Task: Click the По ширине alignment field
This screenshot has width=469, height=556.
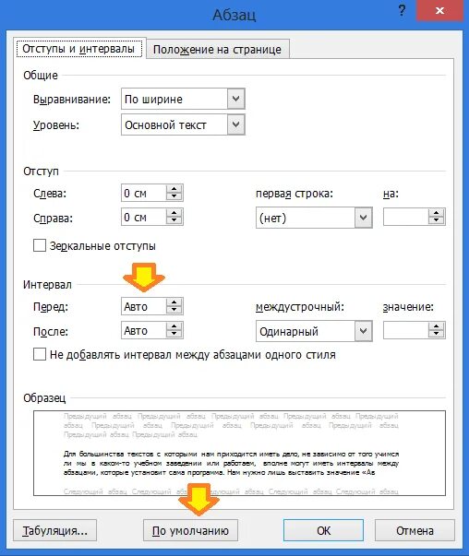Action: pos(174,99)
